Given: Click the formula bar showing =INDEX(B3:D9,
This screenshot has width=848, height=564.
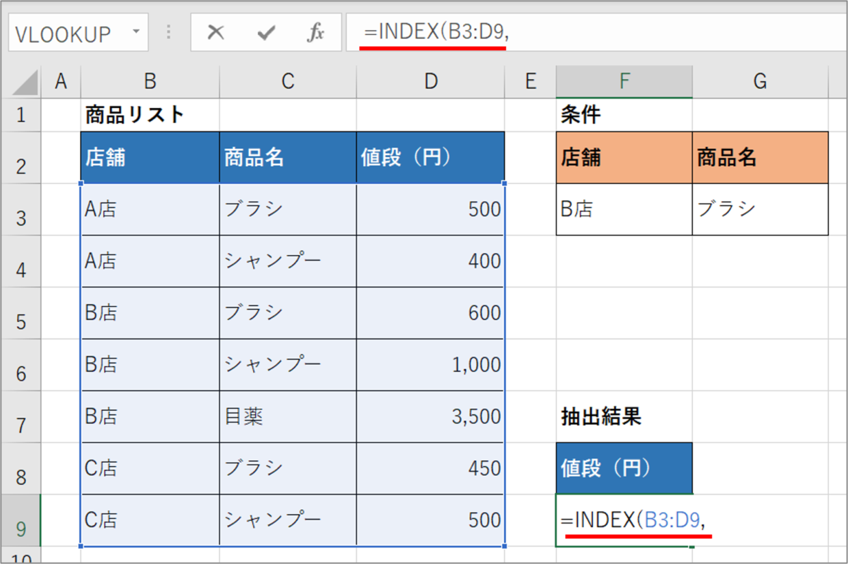Looking at the screenshot, I should pyautogui.click(x=602, y=33).
